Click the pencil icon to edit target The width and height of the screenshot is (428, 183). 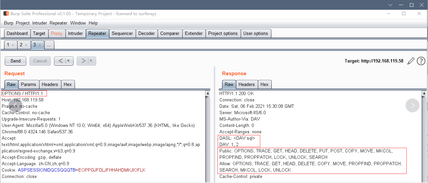411,61
